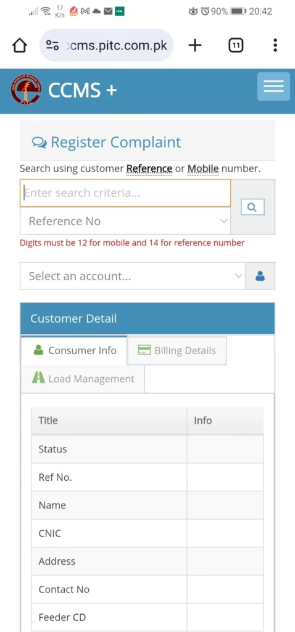This screenshot has height=632, width=295.
Task: Open the tab switcher showing 11 tabs
Action: (x=236, y=45)
